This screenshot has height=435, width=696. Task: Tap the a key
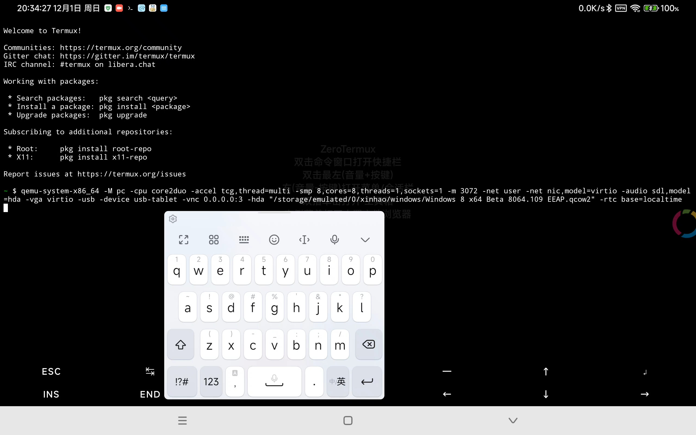188,307
